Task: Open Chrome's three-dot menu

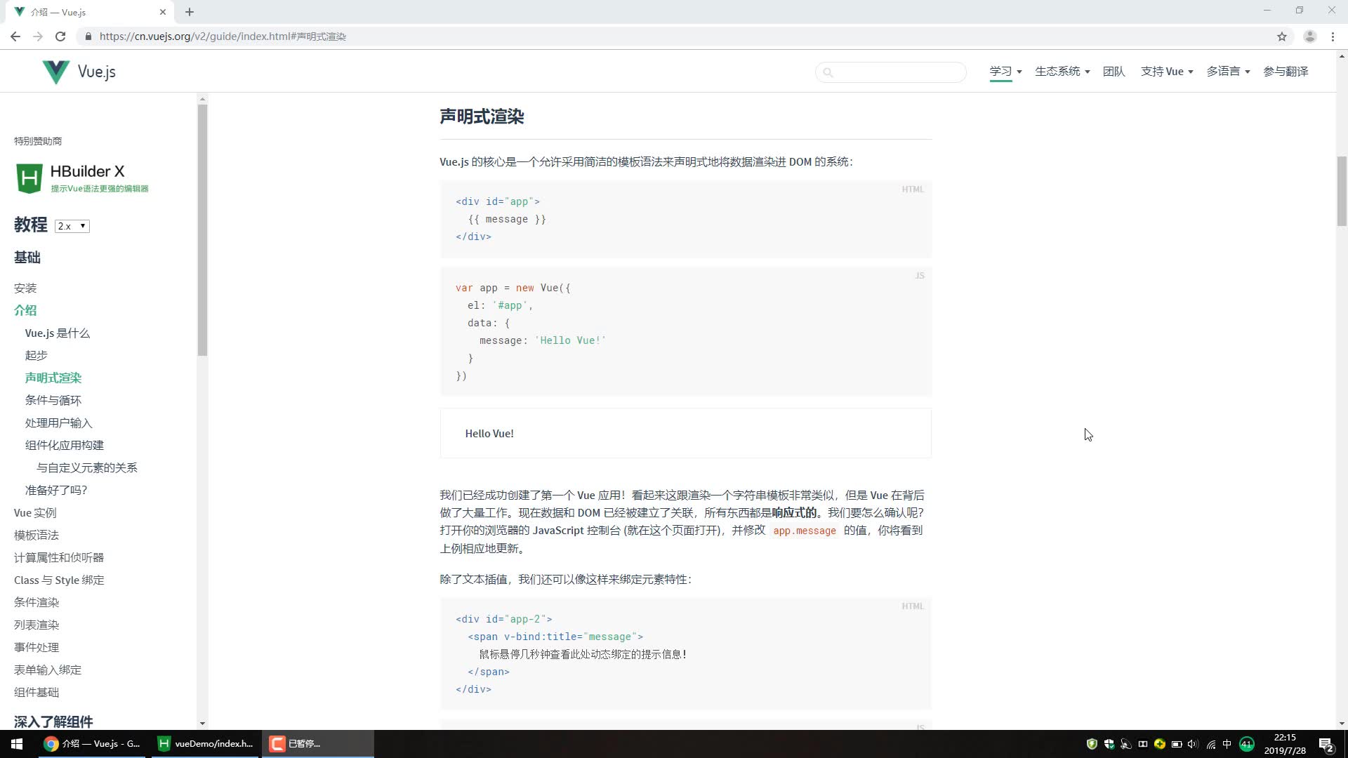Action: pyautogui.click(x=1333, y=36)
